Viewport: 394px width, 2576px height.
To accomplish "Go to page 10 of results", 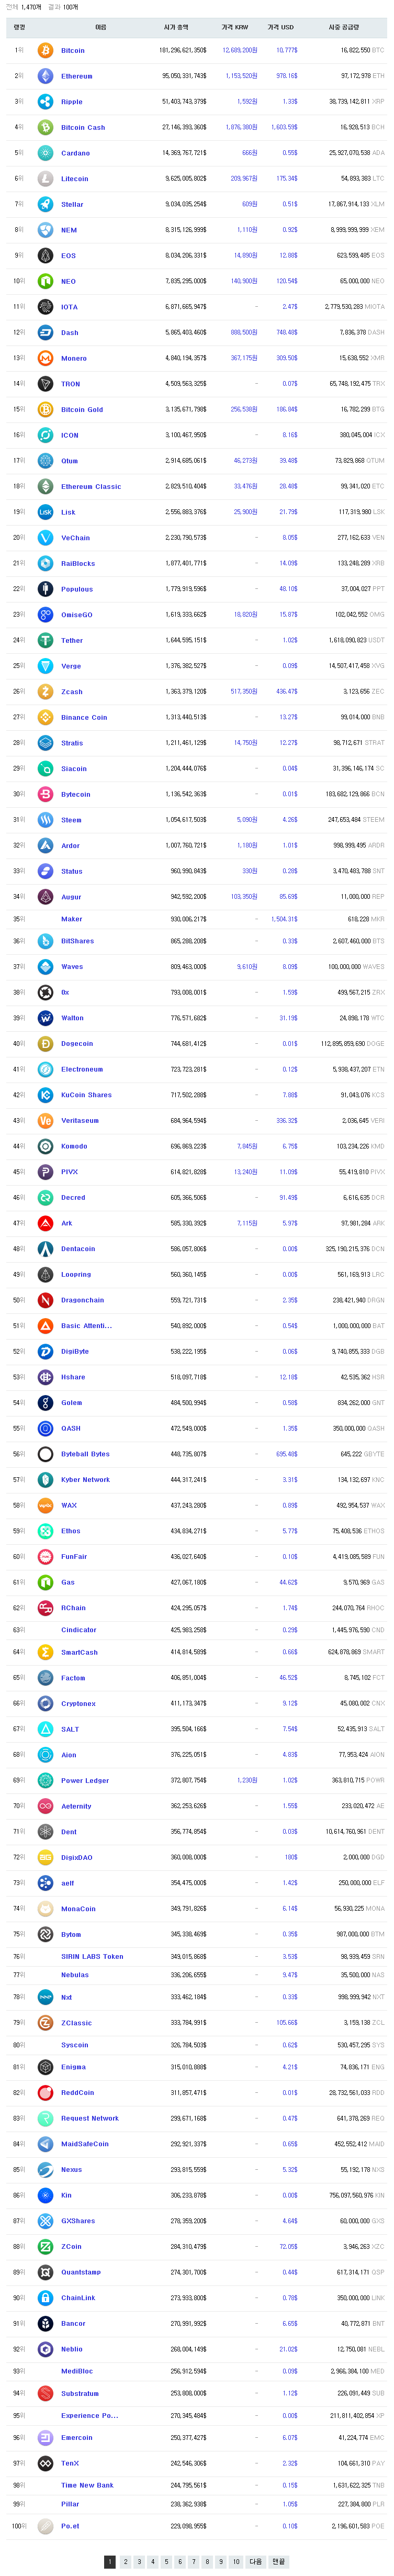I will (236, 2562).
